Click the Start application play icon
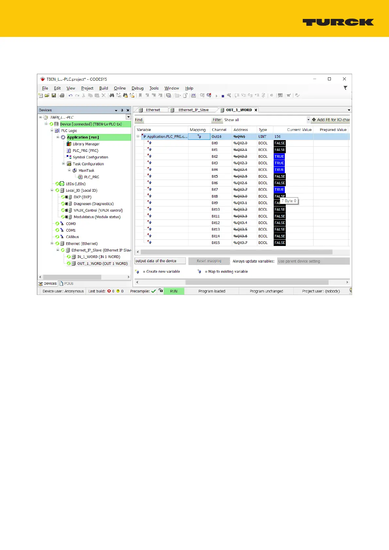 pos(216,96)
